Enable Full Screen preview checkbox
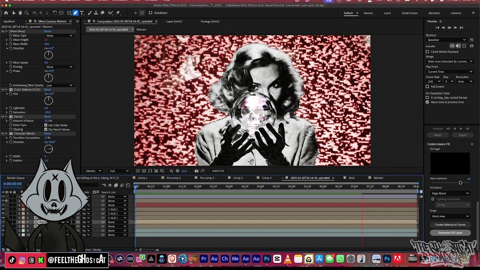 (x=427, y=87)
